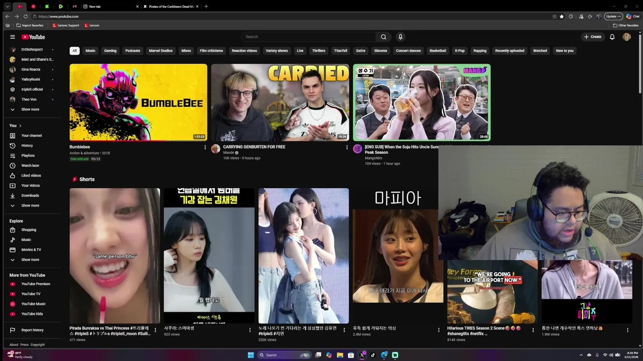Start voice search with the microphone icon
Screen dimensions: 643x361
(400, 37)
